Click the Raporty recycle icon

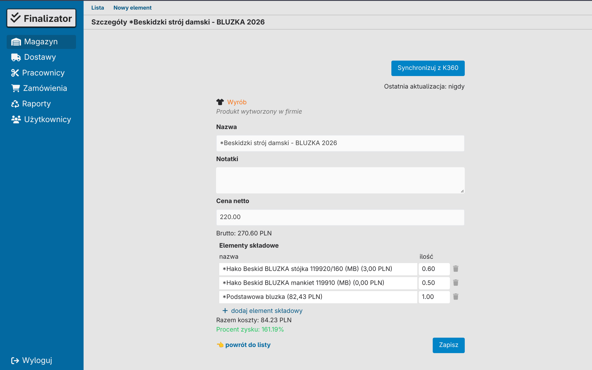pyautogui.click(x=15, y=104)
